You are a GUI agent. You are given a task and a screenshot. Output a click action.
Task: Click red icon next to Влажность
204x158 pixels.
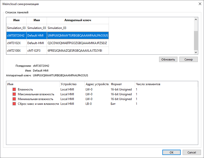coord(14,89)
